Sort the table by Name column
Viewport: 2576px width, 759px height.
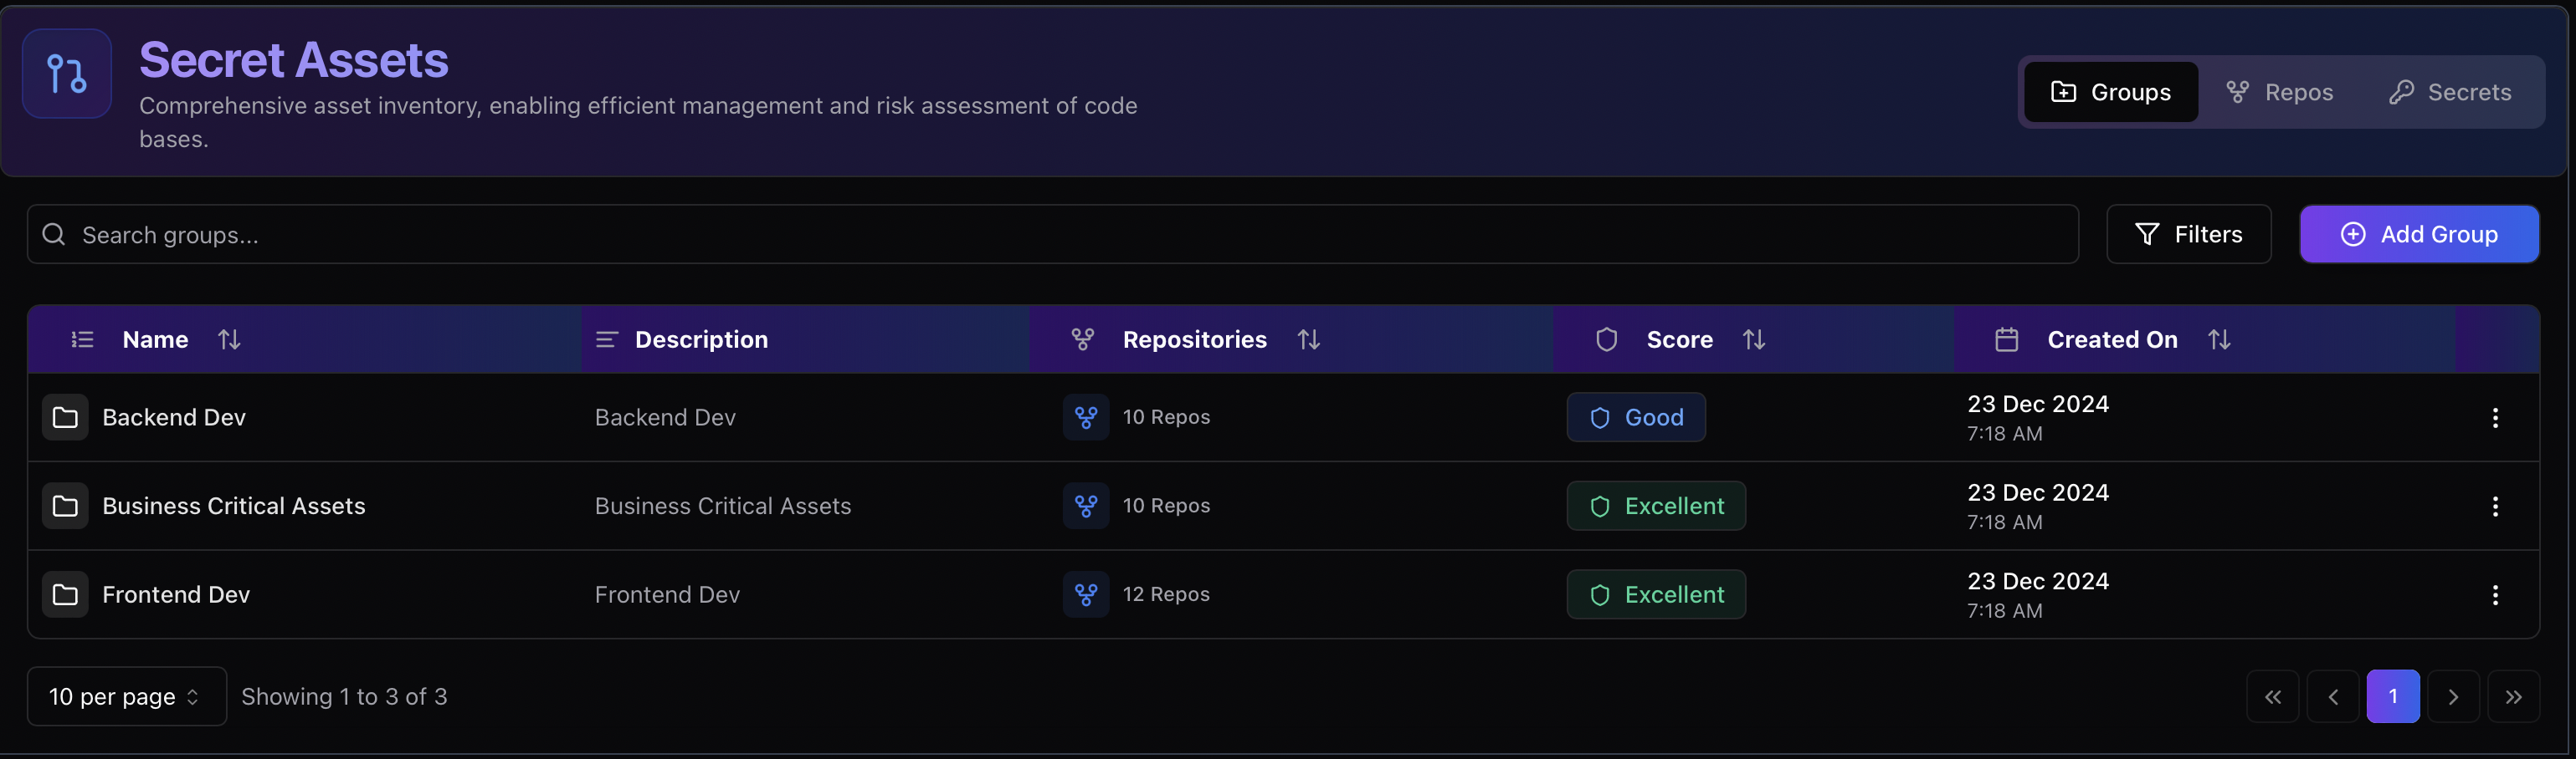(x=229, y=339)
